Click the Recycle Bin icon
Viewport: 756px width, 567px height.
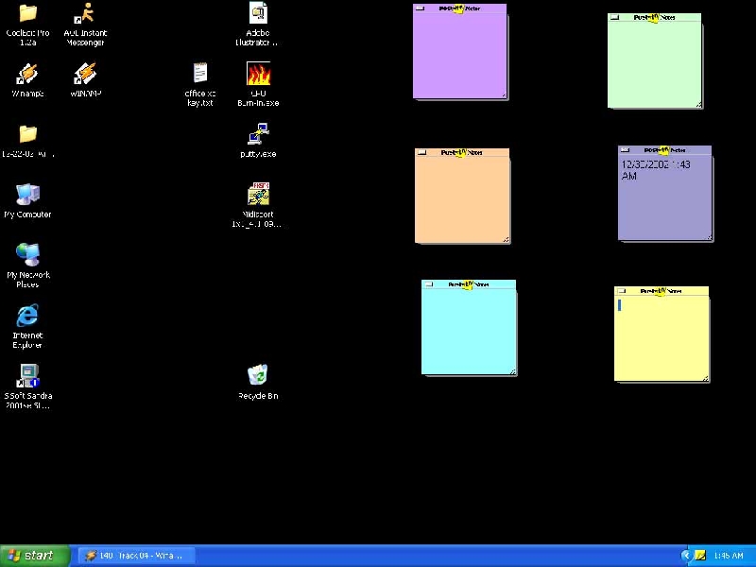(258, 377)
